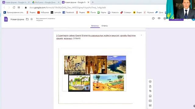The width and height of the screenshot is (195, 109).
Task: Click question 2 text about Ежелгі Египет
Action: (x=96, y=37)
